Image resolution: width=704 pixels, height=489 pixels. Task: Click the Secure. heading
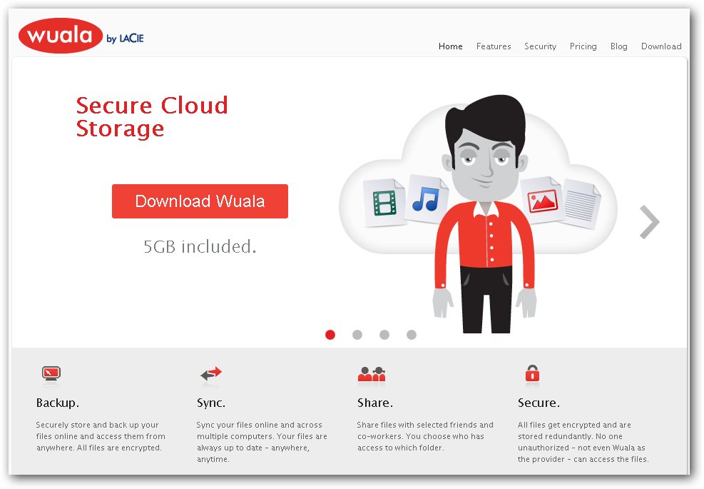[539, 403]
